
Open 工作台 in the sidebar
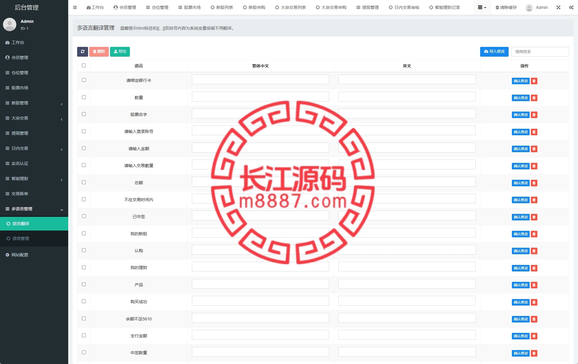34,42
